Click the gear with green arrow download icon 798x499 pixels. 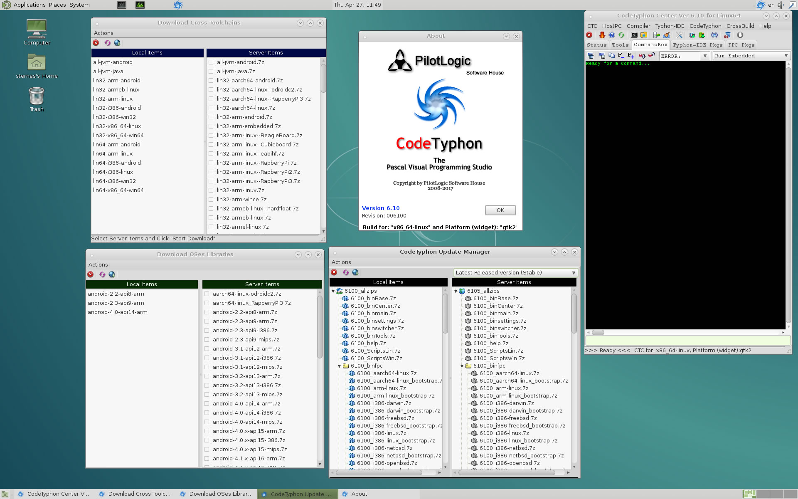692,35
